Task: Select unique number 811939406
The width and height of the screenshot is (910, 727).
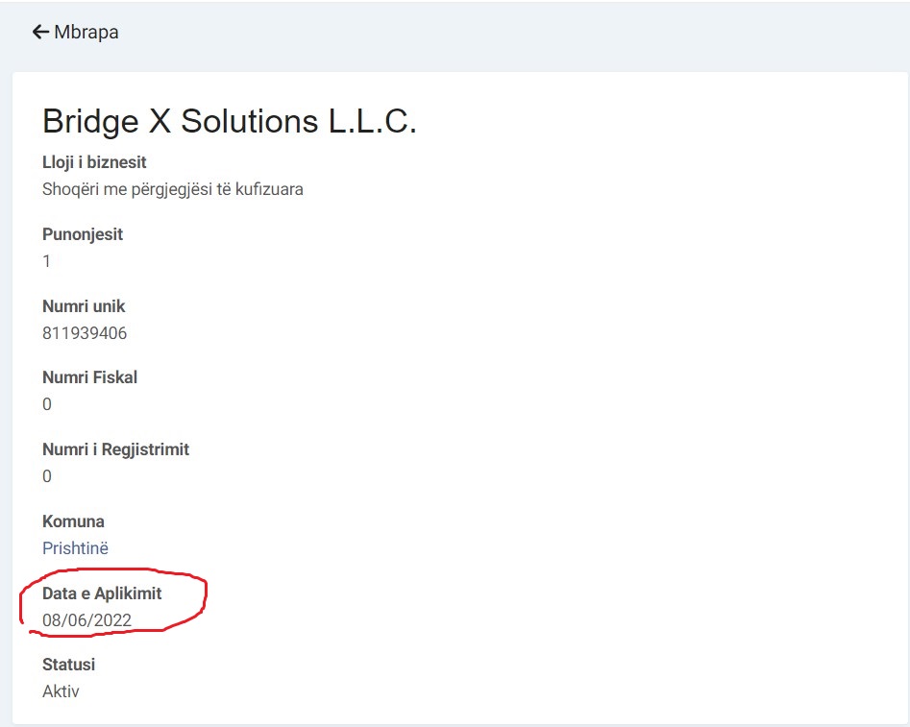Action: click(85, 333)
